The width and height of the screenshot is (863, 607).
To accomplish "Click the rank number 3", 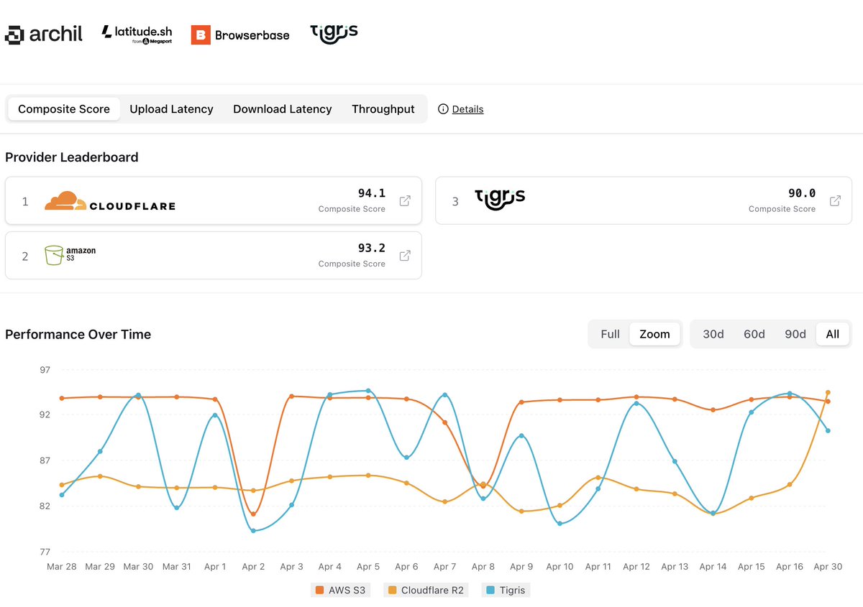I will coord(455,202).
